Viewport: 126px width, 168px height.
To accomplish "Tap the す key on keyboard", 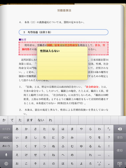I will 35,146.
